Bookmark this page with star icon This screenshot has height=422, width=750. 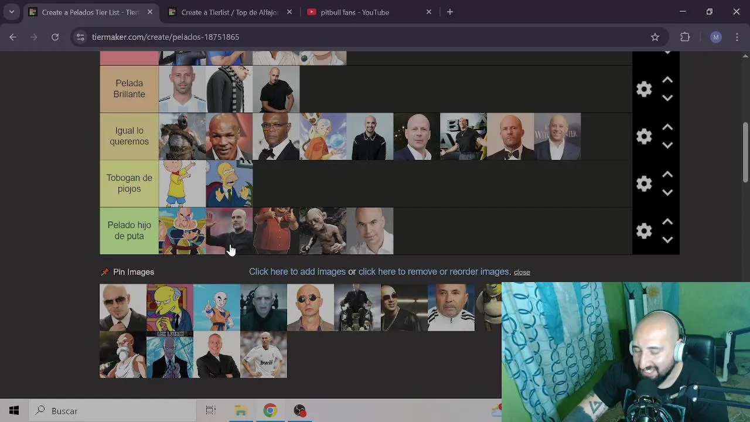[654, 37]
